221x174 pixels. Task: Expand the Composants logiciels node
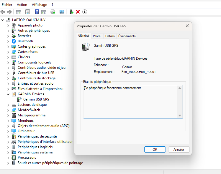[8, 63]
